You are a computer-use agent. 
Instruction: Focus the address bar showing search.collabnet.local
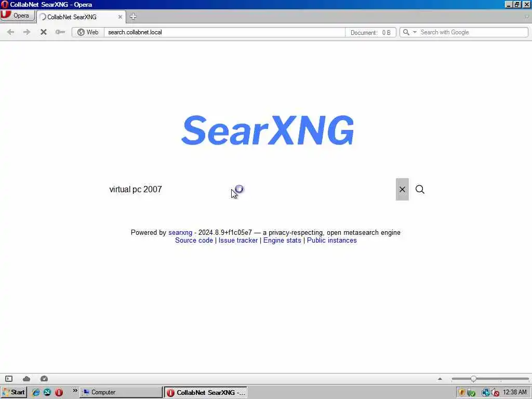click(x=224, y=32)
